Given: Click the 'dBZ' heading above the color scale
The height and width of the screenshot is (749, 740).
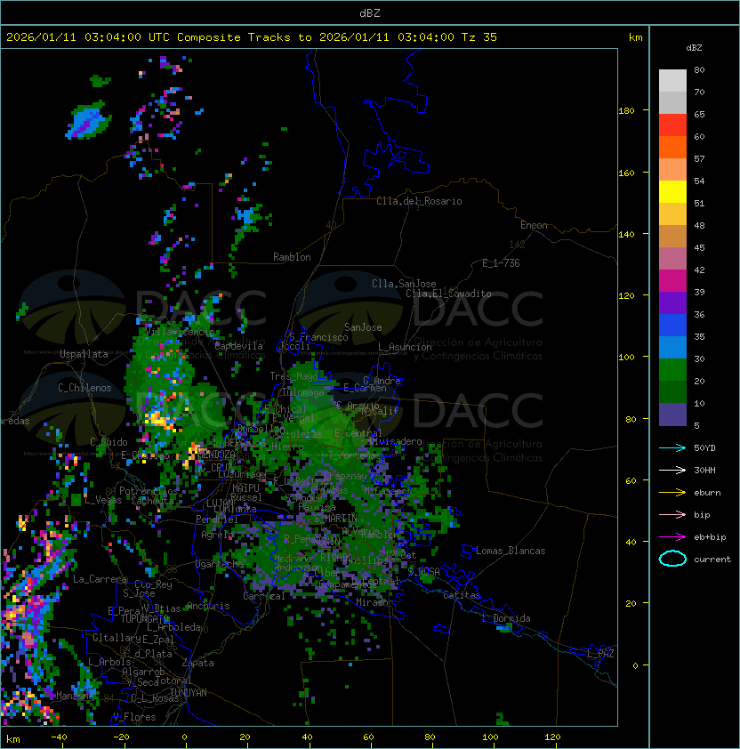Looking at the screenshot, I should (x=694, y=48).
